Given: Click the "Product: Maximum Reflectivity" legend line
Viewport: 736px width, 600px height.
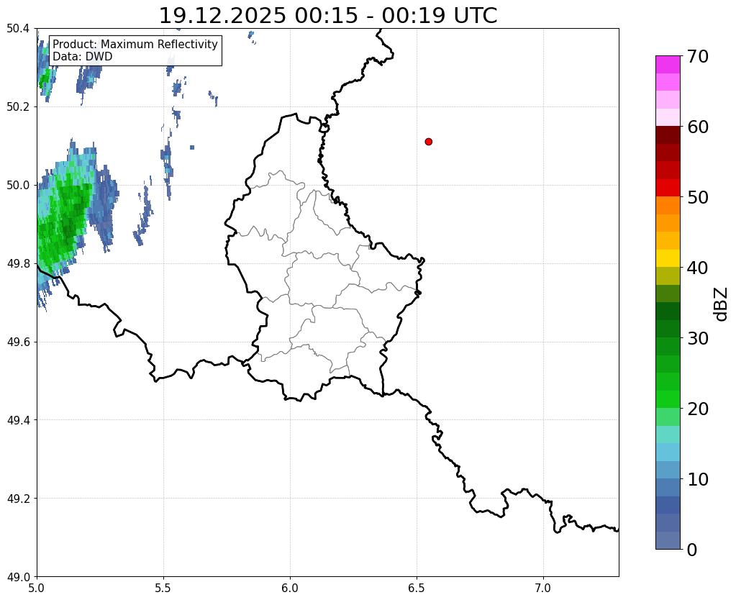Looking at the screenshot, I should click(x=135, y=44).
